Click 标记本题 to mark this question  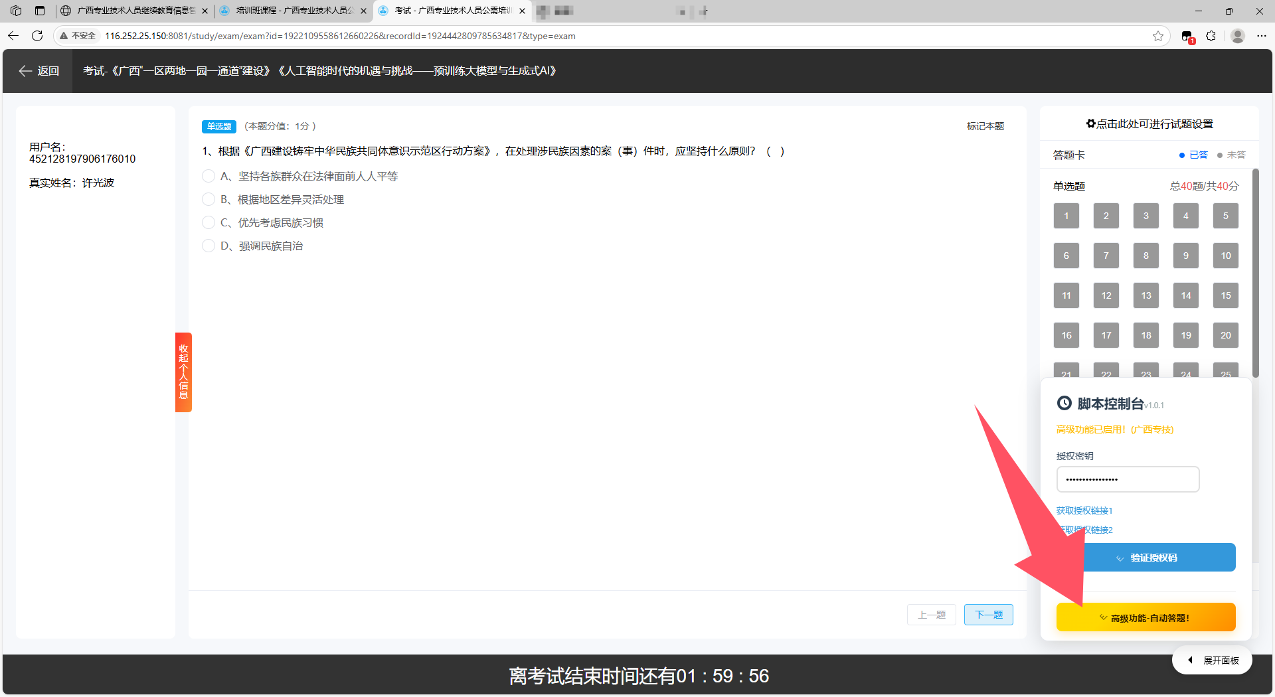click(985, 126)
